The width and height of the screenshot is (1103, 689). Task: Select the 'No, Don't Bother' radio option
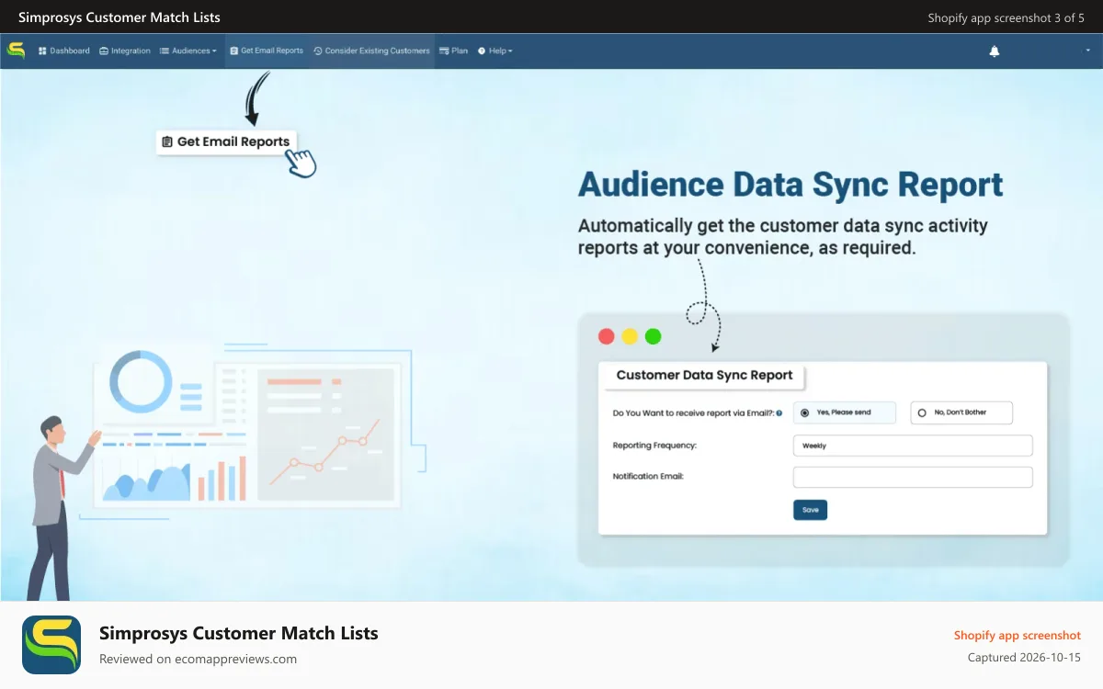[x=961, y=412]
